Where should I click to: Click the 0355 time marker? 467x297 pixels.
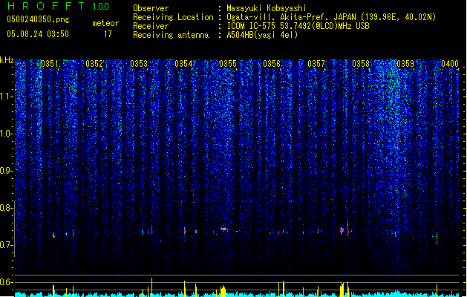[x=228, y=64]
